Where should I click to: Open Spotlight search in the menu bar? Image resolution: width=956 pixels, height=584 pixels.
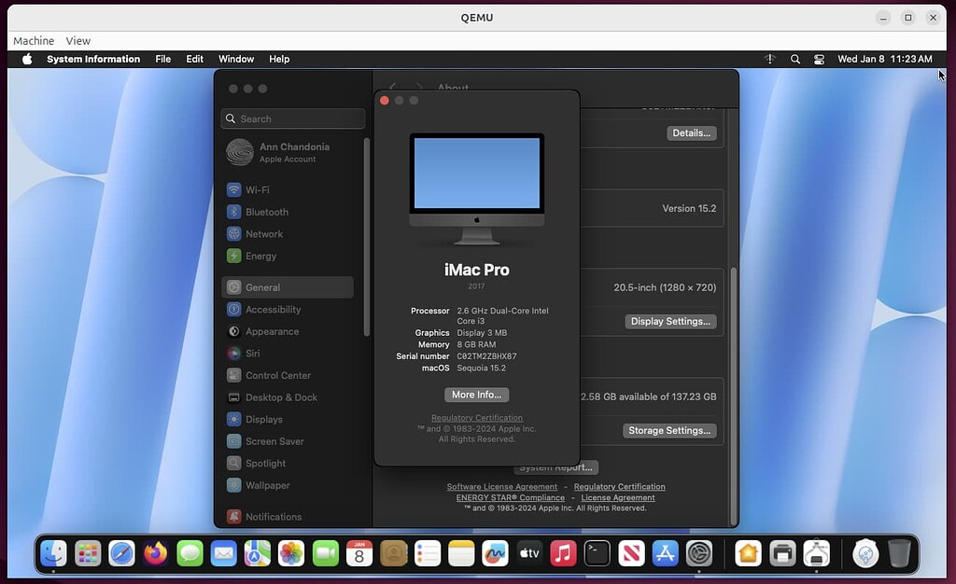(x=794, y=59)
